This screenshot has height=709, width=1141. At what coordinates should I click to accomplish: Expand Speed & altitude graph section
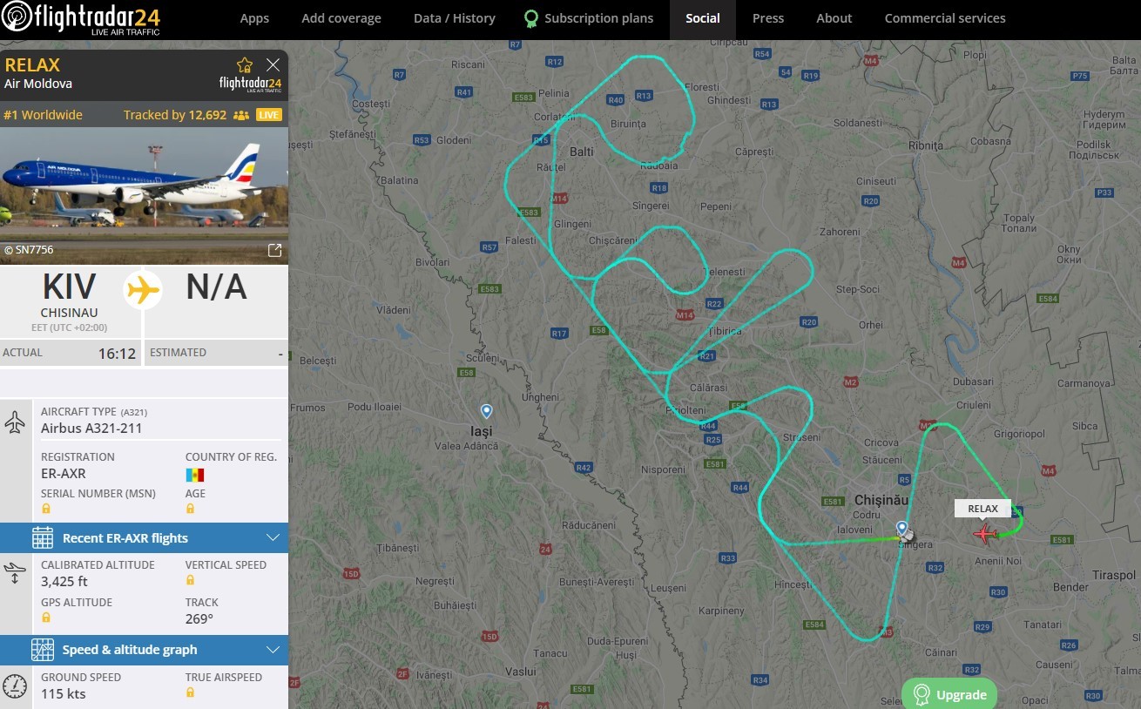click(144, 650)
